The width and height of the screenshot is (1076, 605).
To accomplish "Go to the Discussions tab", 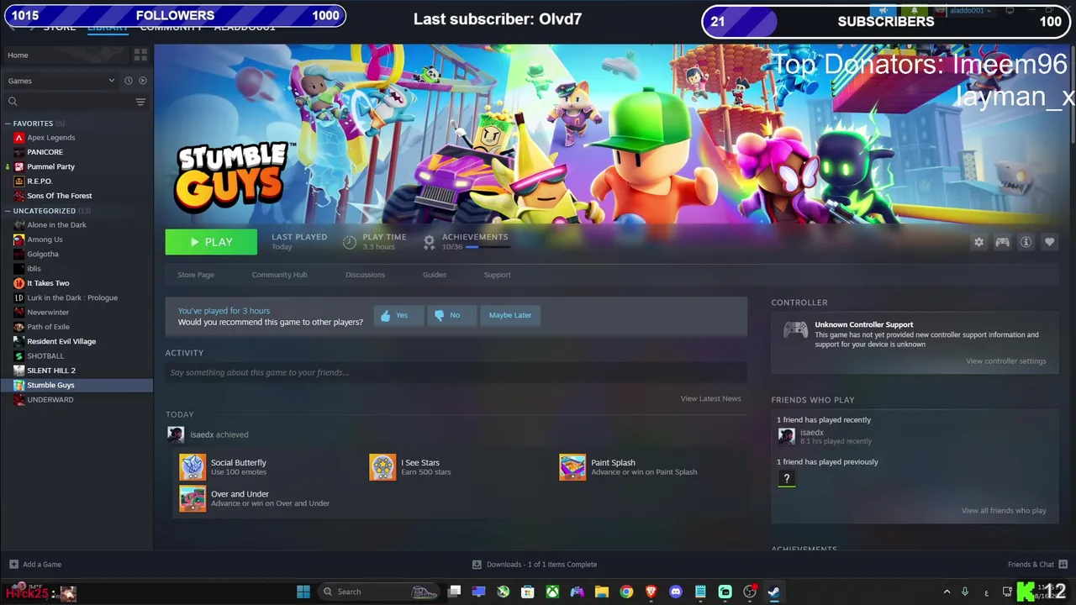I will point(365,275).
